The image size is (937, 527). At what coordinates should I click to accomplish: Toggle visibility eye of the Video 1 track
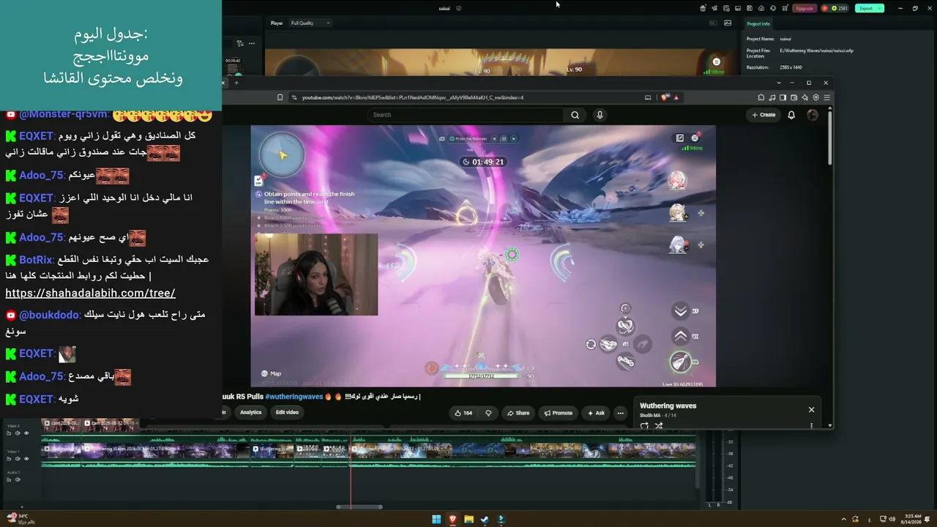(26, 459)
